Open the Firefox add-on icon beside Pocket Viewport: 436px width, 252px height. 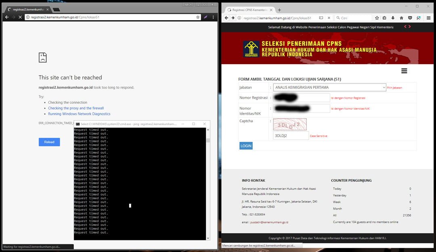pyautogui.click(x=419, y=18)
